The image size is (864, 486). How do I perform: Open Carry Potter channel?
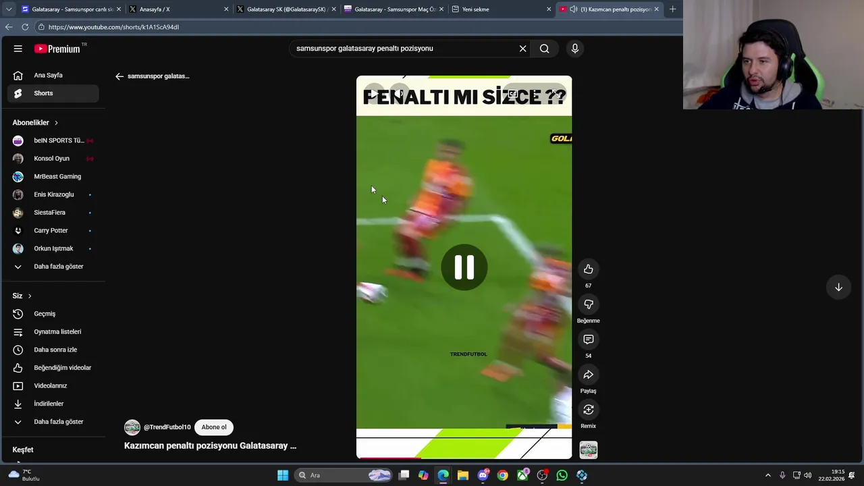53,231
